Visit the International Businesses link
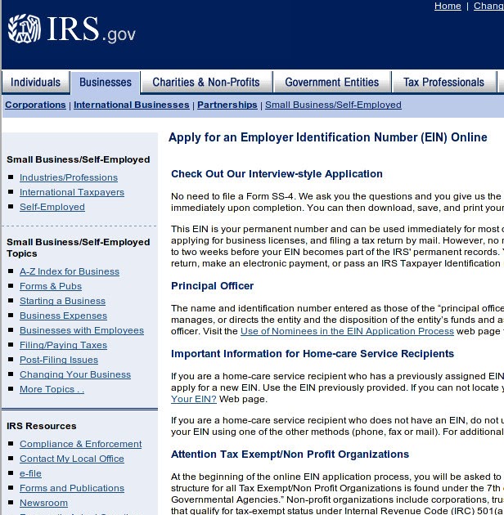The image size is (504, 515). pyautogui.click(x=132, y=105)
